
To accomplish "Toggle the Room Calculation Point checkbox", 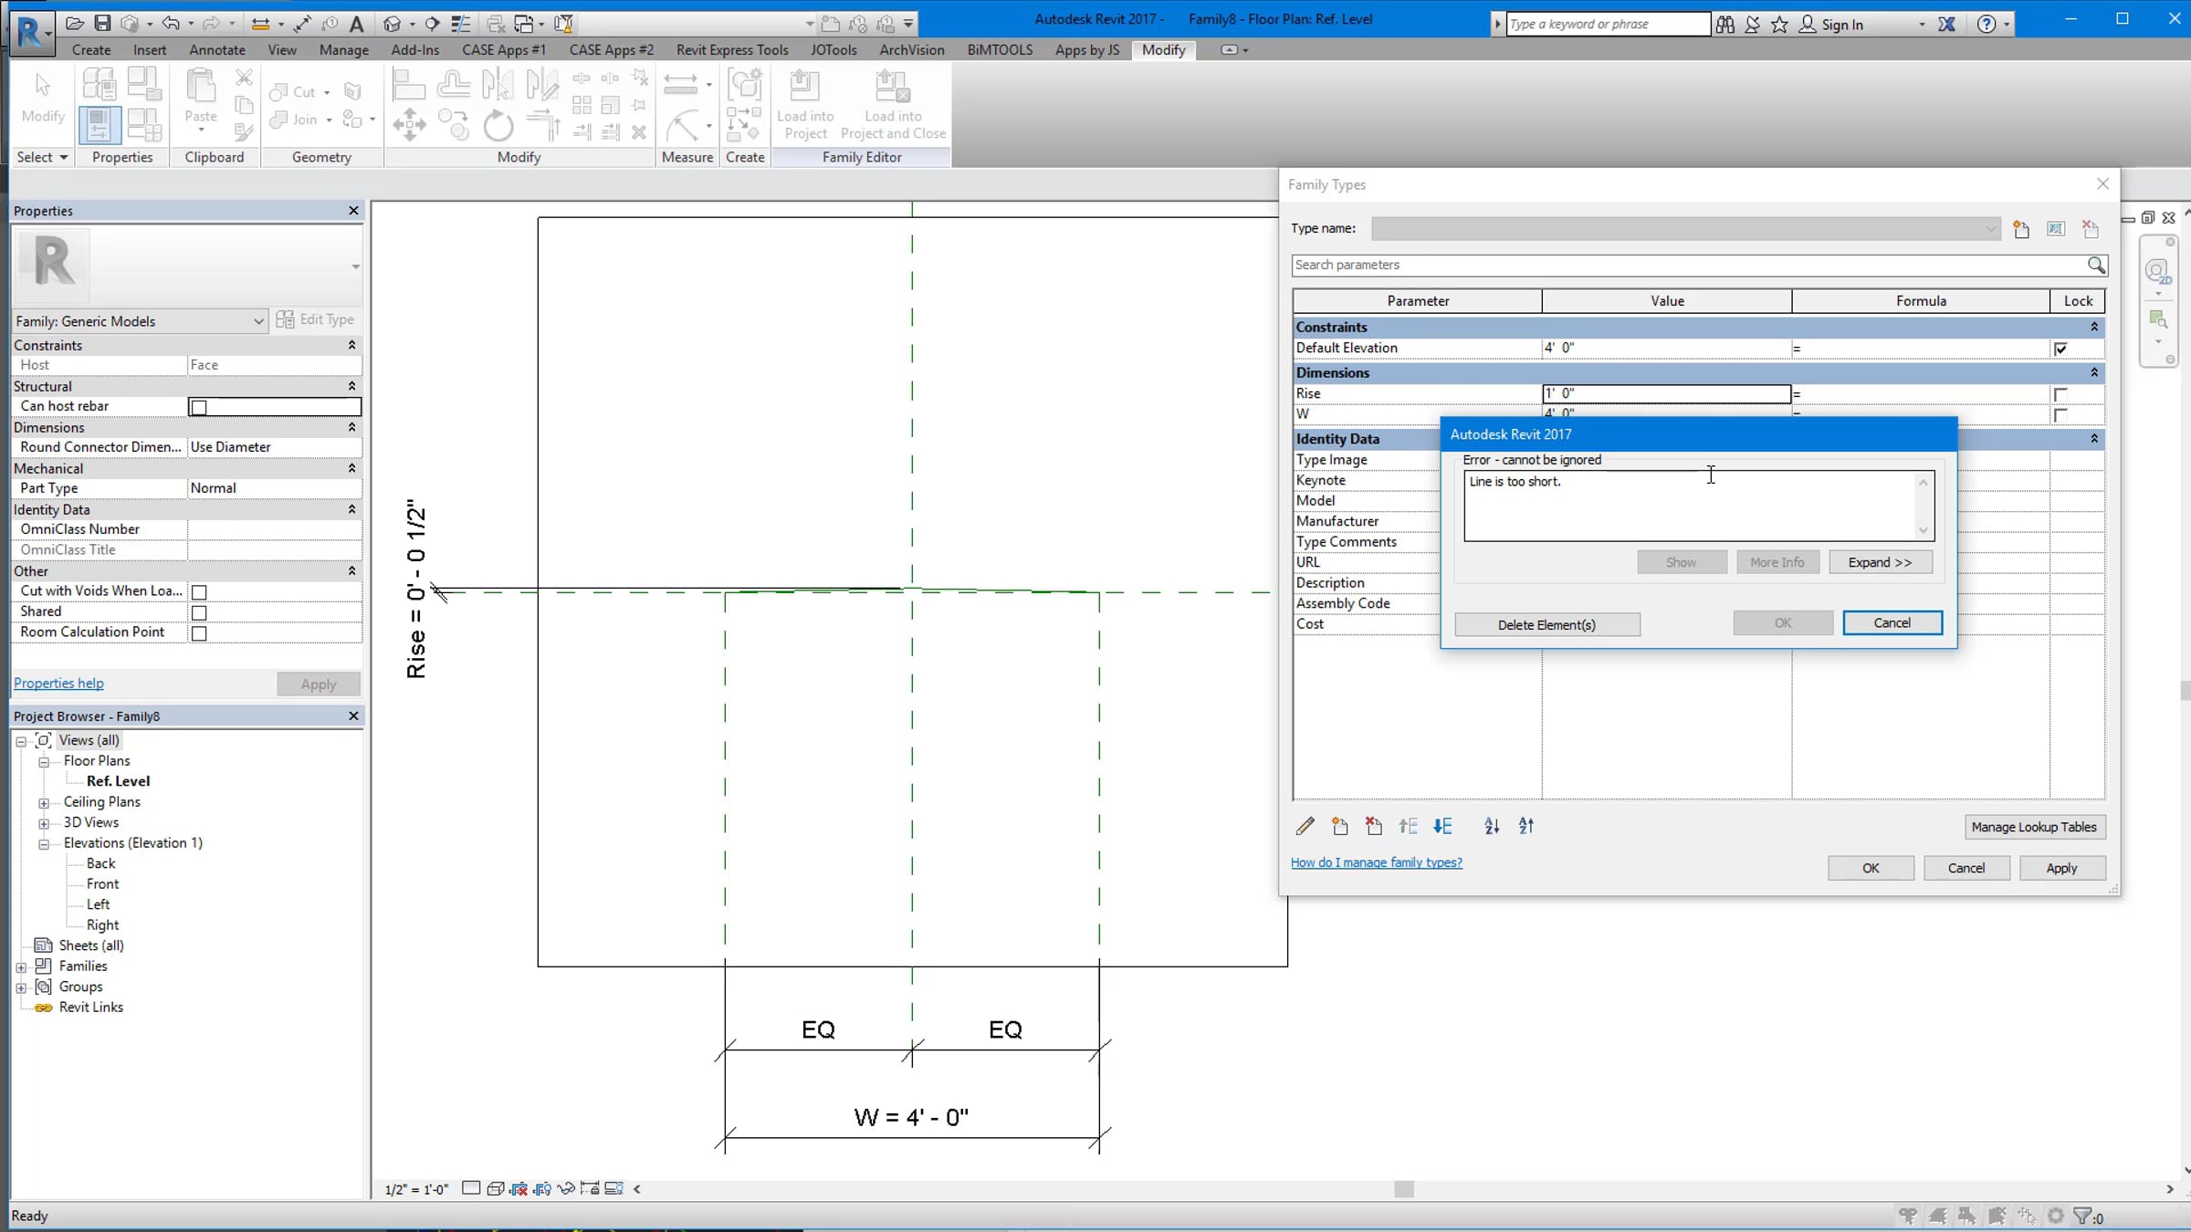I will 199,633.
